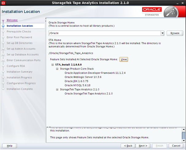This screenshot has width=186, height=150.
Task: Select Prerequisite Checks in the step list
Action: coord(19,32)
